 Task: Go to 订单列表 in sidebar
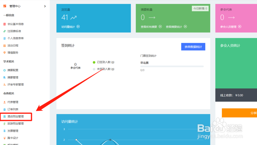[13, 109]
